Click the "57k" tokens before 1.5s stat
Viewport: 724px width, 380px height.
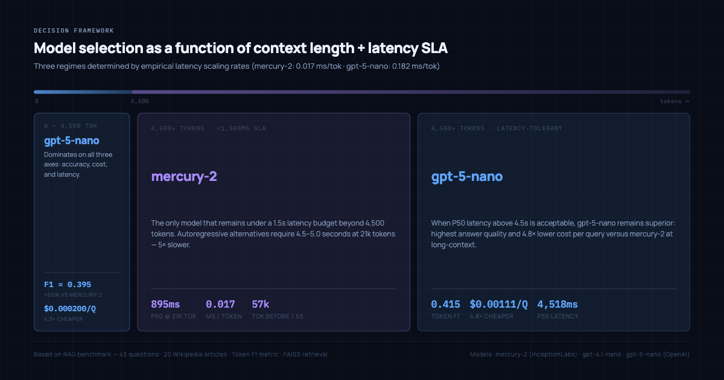261,305
